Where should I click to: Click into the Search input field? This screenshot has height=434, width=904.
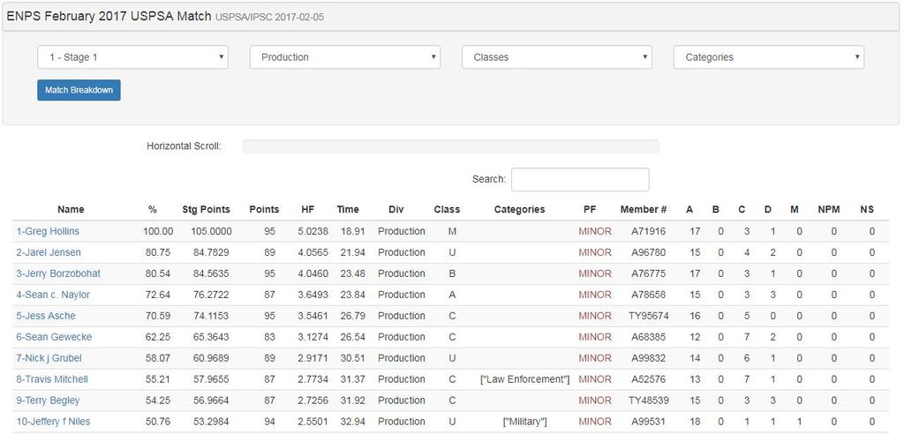pos(580,179)
